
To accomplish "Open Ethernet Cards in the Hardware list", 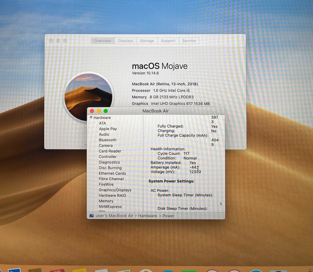I will (x=112, y=173).
